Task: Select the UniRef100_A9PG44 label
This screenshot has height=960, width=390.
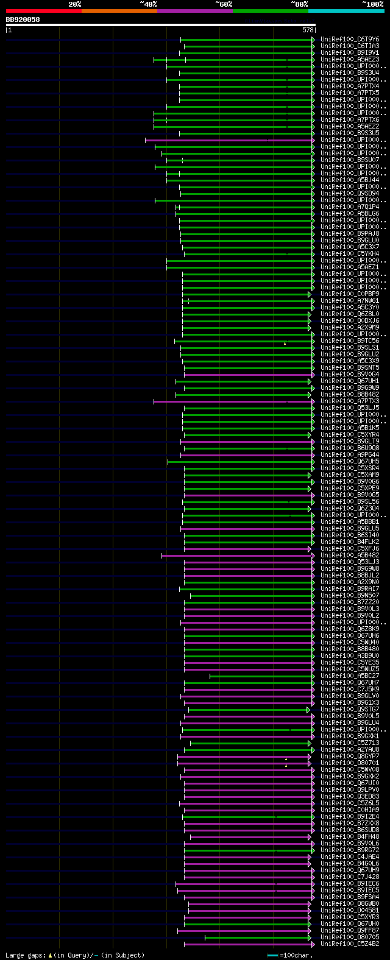Action: coord(350,455)
